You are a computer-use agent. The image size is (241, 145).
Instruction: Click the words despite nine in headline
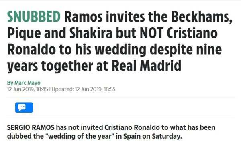[186, 50]
